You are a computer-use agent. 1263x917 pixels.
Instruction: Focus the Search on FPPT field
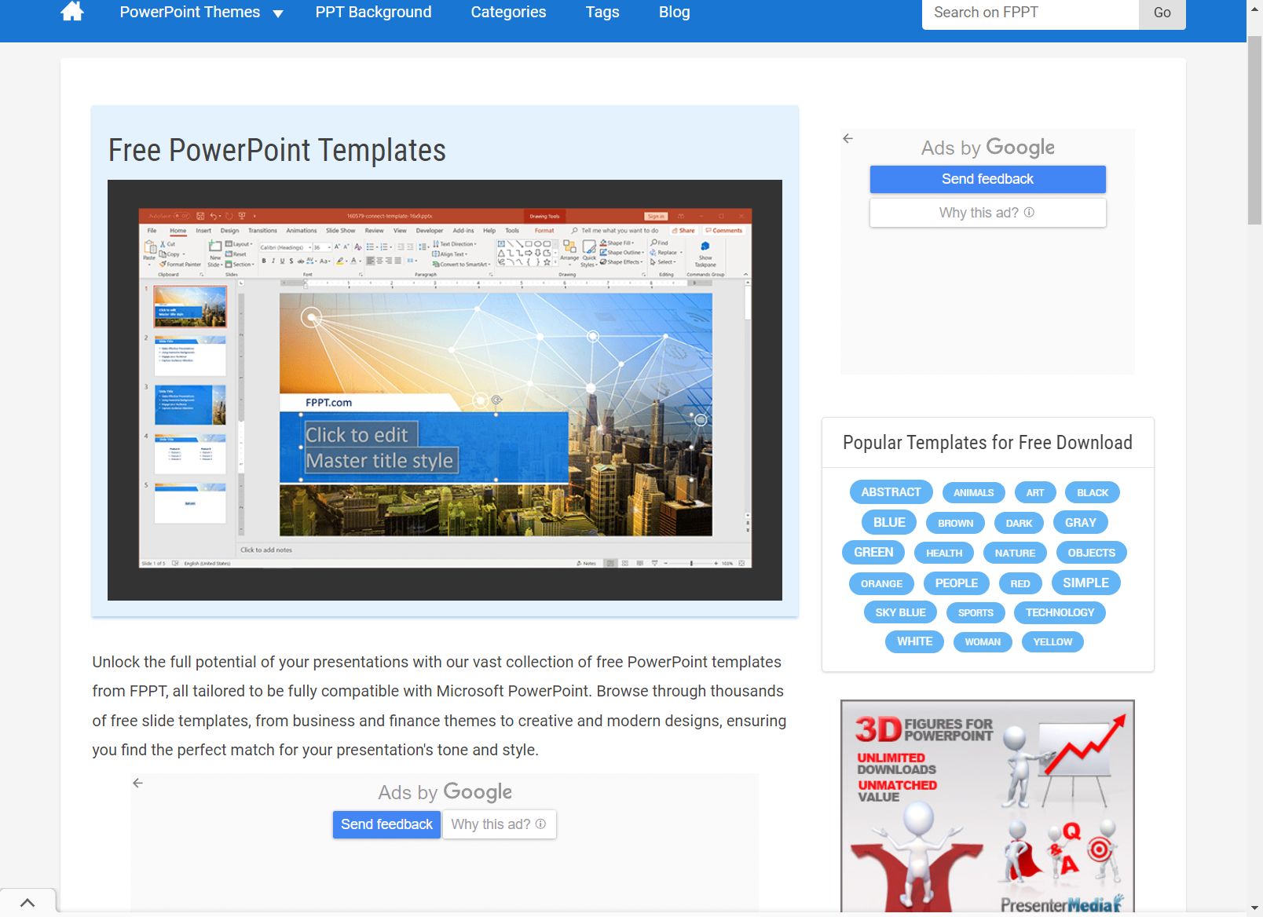pyautogui.click(x=1031, y=13)
